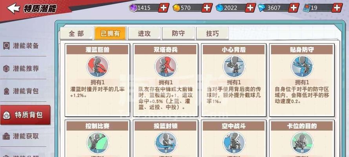Select the red 特质背包 button

[x=25, y=115]
